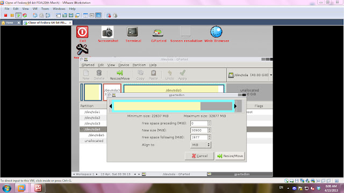Image resolution: width=344 pixels, height=193 pixels.
Task: Open the Windows Start orb
Action: point(6,188)
